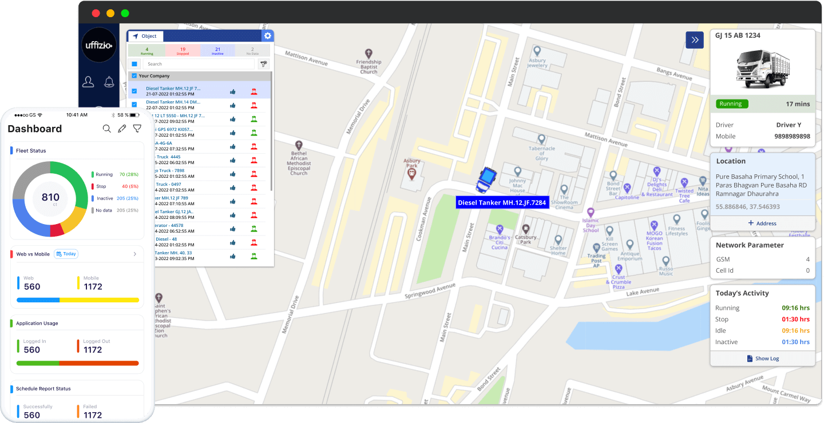Switch to the Object tab
This screenshot has width=824, height=423.
point(145,36)
